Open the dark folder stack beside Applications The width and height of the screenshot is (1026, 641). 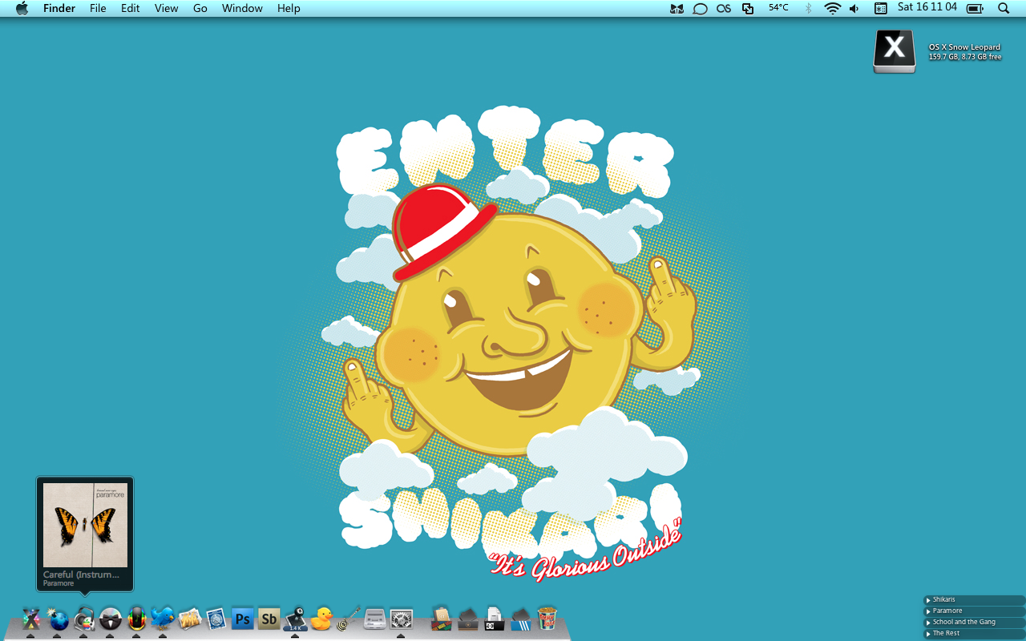tap(468, 619)
